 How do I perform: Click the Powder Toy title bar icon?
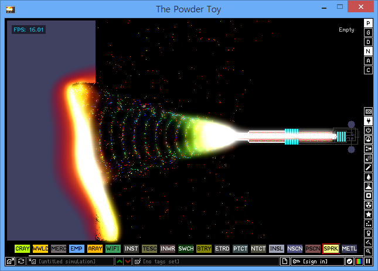(x=11, y=9)
